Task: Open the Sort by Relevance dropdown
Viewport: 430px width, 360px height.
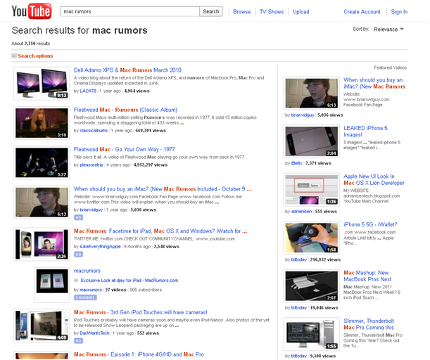Action: coord(388,30)
